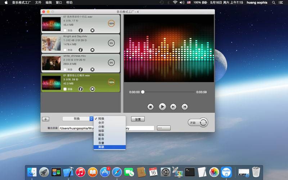Click the 设置 settings button

(138, 119)
